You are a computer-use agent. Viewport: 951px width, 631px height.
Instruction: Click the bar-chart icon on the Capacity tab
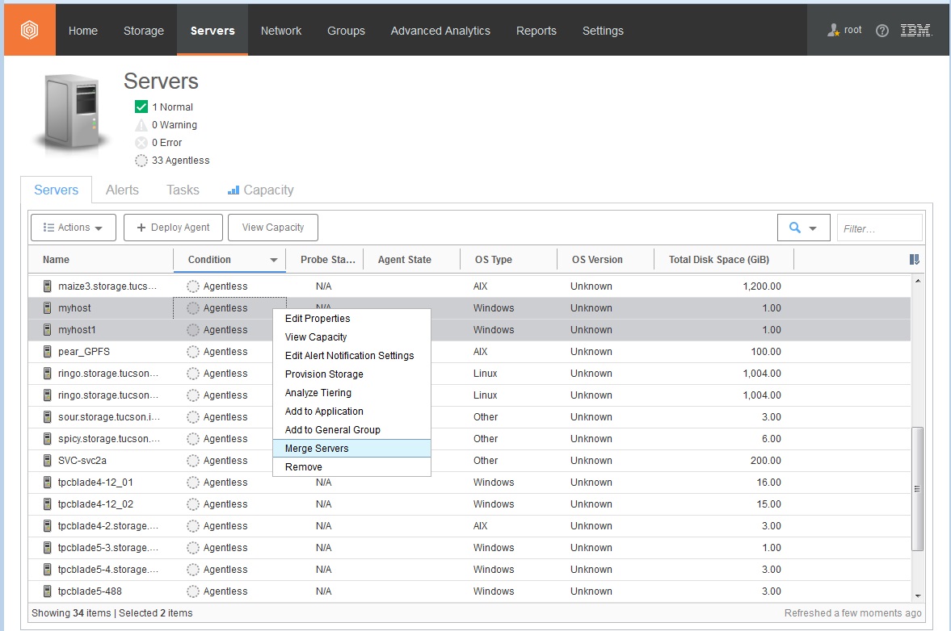234,190
